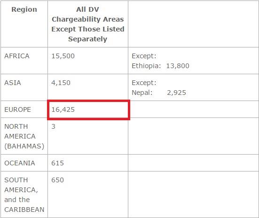
Task: Select the Asia cutoff number 4,150
Action: click(x=61, y=83)
